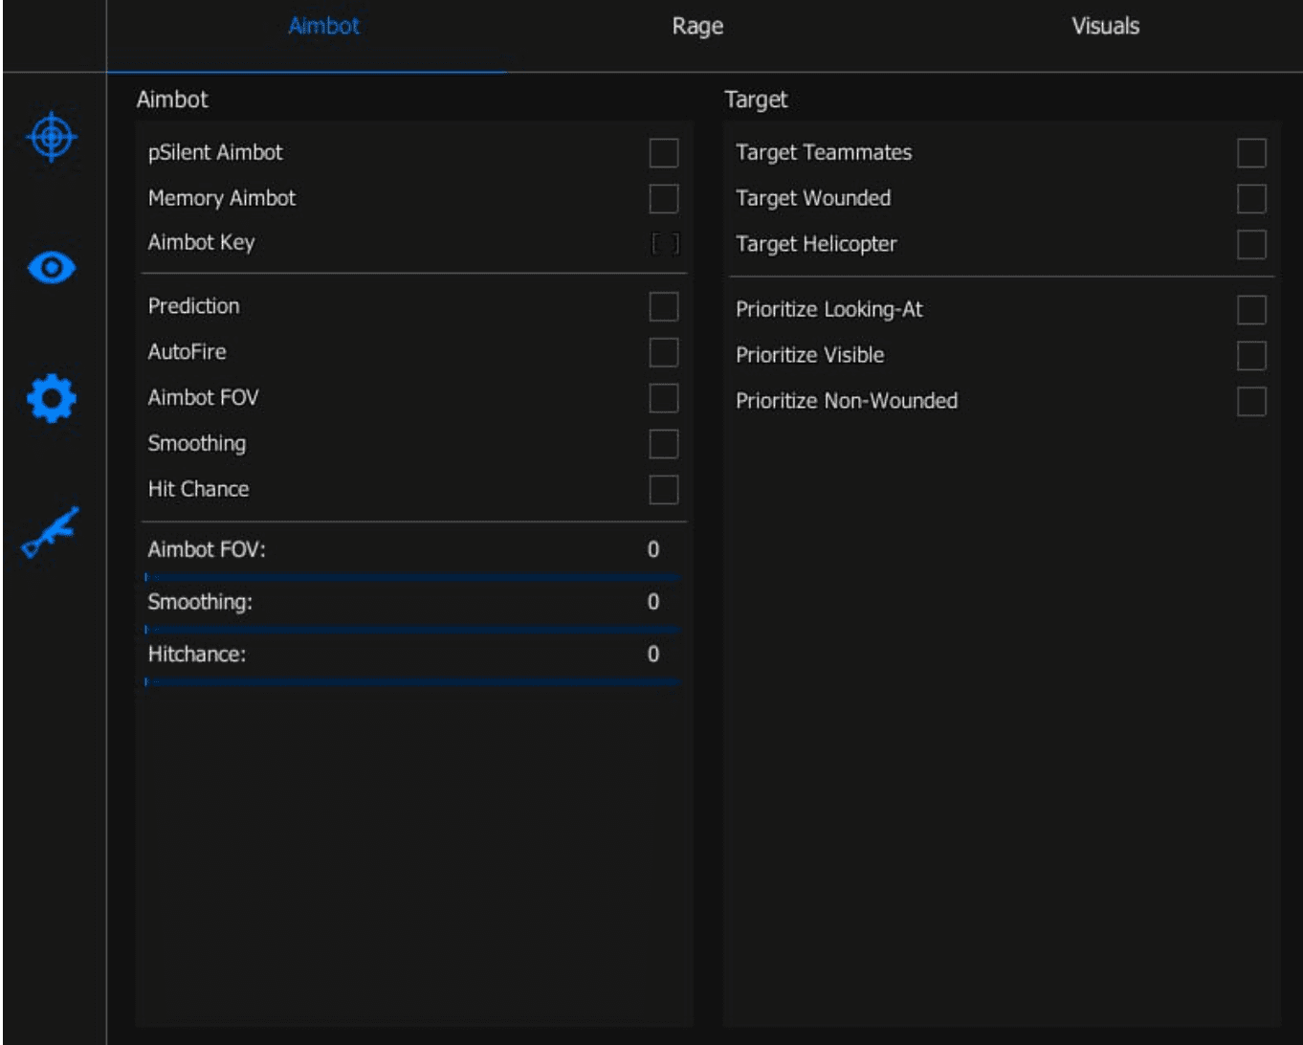
Task: Enable the Target Teammates checkbox
Action: (x=1251, y=153)
